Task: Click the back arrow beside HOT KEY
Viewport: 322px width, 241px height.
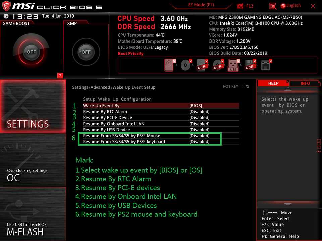Action: pyautogui.click(x=247, y=87)
